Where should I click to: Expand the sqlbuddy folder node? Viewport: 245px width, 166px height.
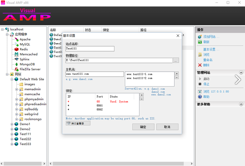coord(16,109)
